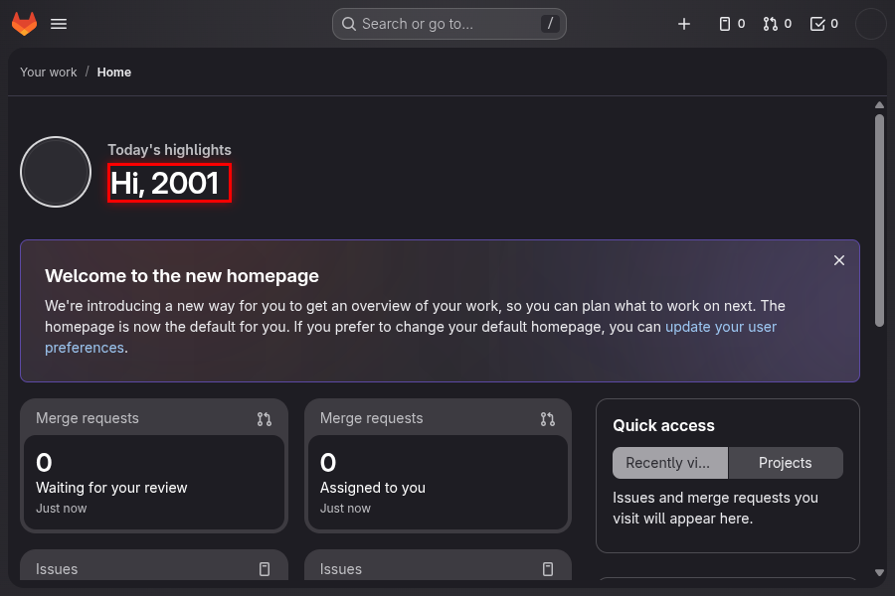Viewport: 895px width, 596px height.
Task: Click 'Waiting for your review' label
Action: [x=111, y=488]
